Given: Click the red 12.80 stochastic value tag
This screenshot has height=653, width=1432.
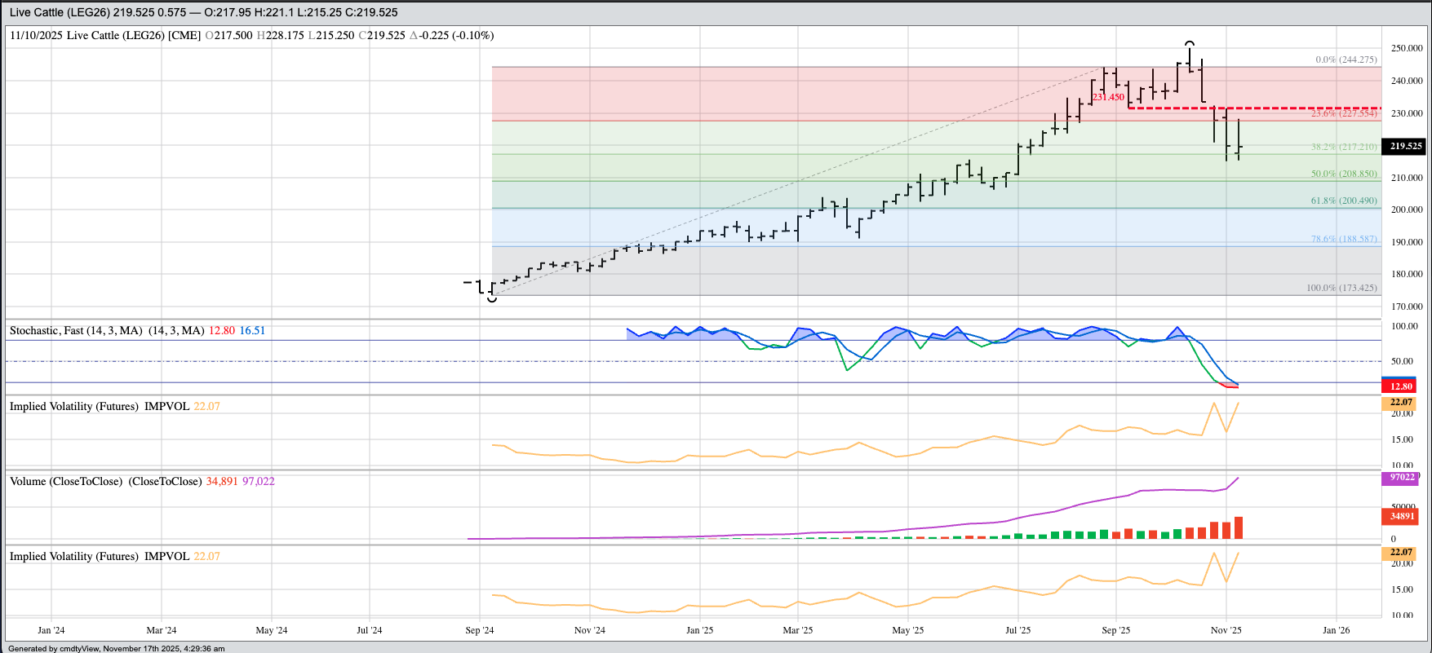Looking at the screenshot, I should (1401, 386).
